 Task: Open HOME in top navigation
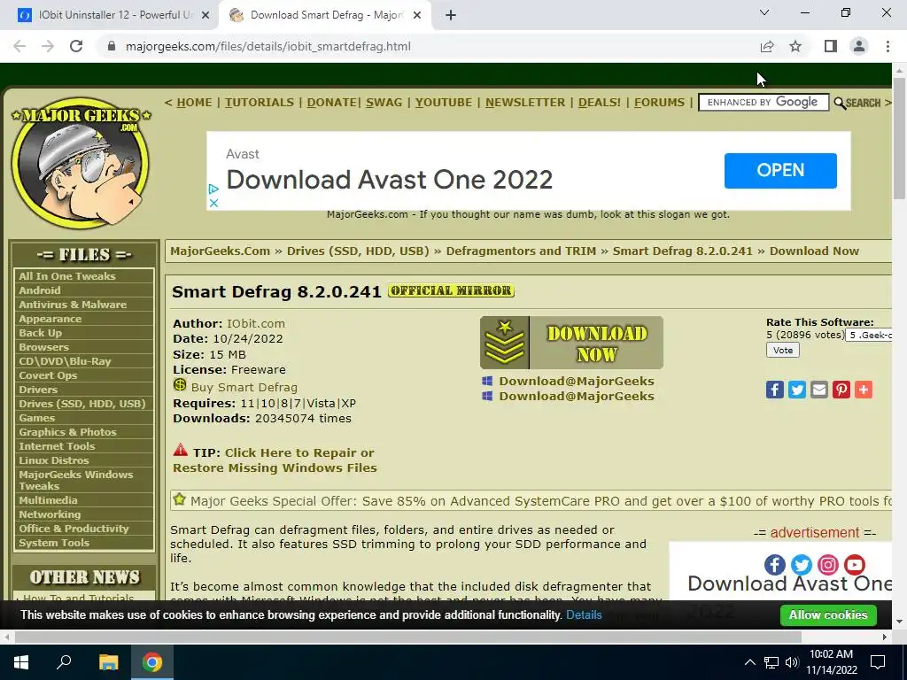194,103
